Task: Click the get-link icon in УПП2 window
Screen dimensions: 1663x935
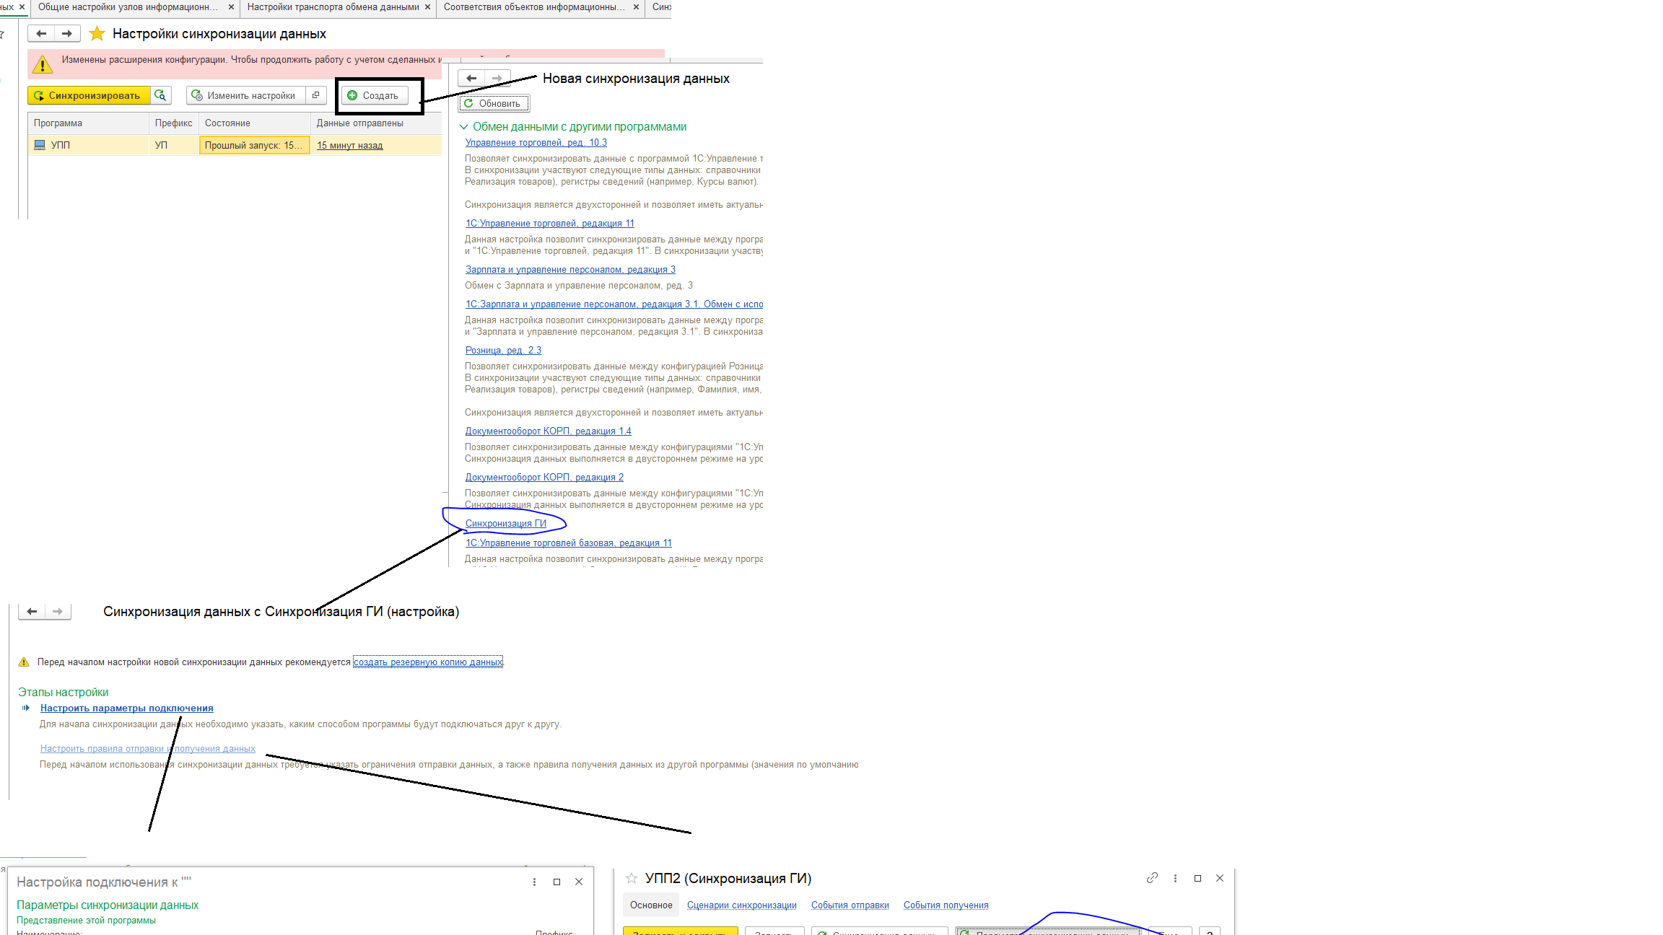Action: coord(1152,878)
